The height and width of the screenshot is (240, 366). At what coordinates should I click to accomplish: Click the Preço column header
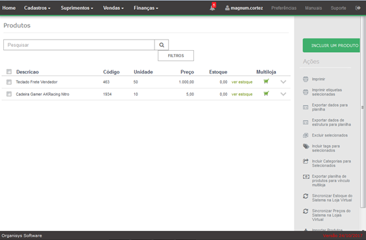tap(187, 72)
